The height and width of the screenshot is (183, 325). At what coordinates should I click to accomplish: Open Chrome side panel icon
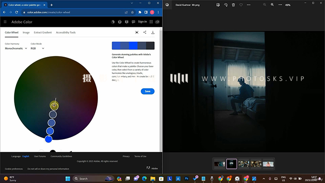point(146,12)
